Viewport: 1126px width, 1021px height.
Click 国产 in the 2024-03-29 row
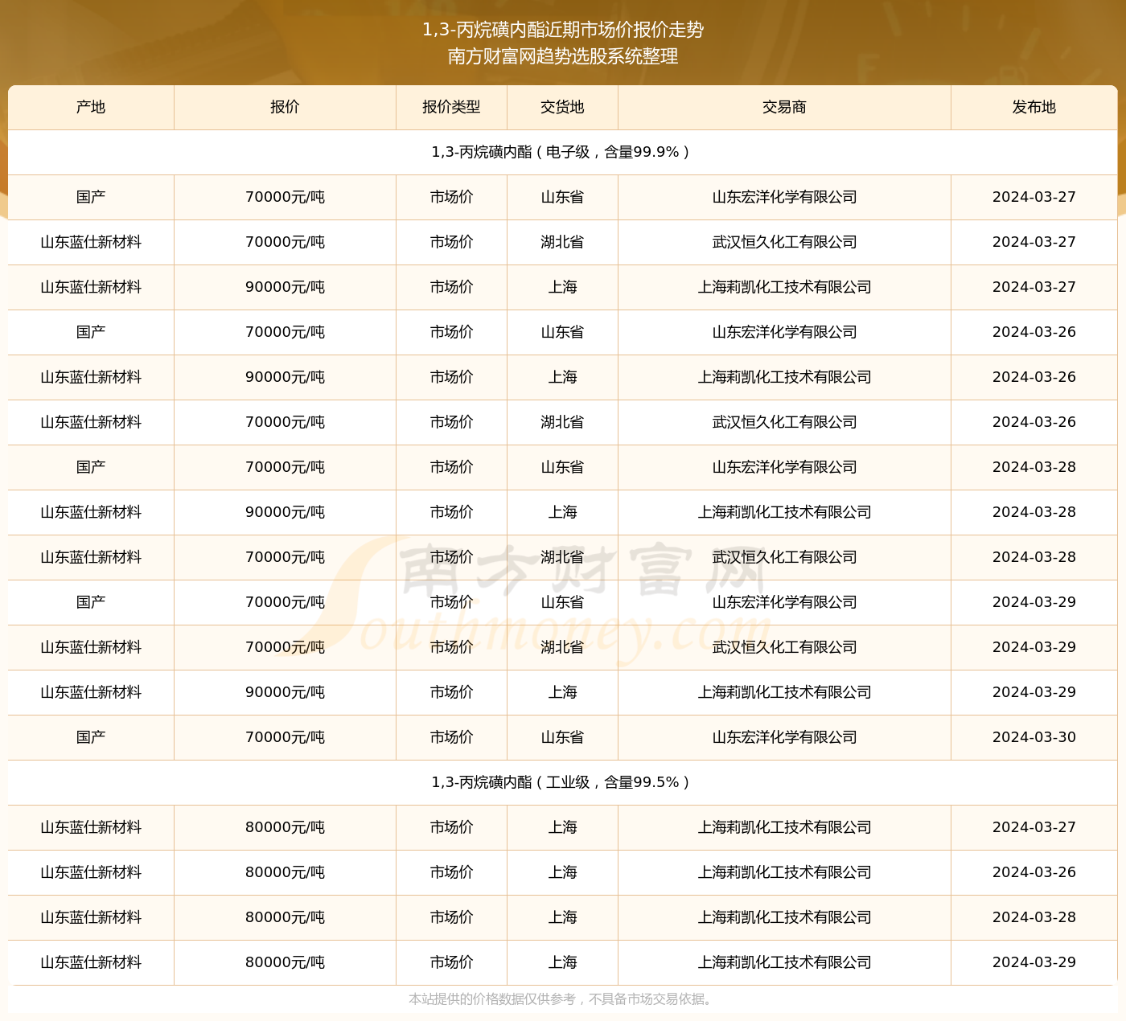pyautogui.click(x=91, y=602)
